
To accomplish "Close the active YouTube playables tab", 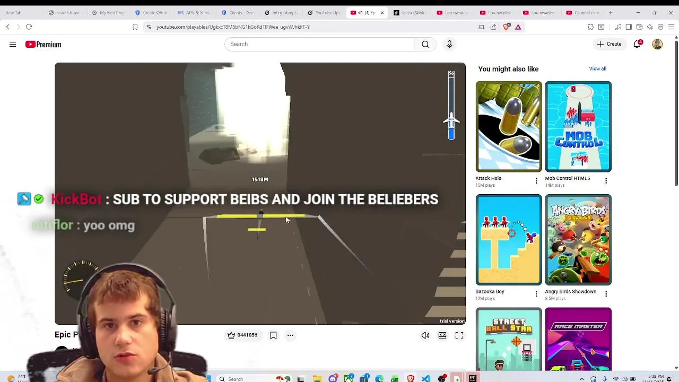I will [382, 13].
